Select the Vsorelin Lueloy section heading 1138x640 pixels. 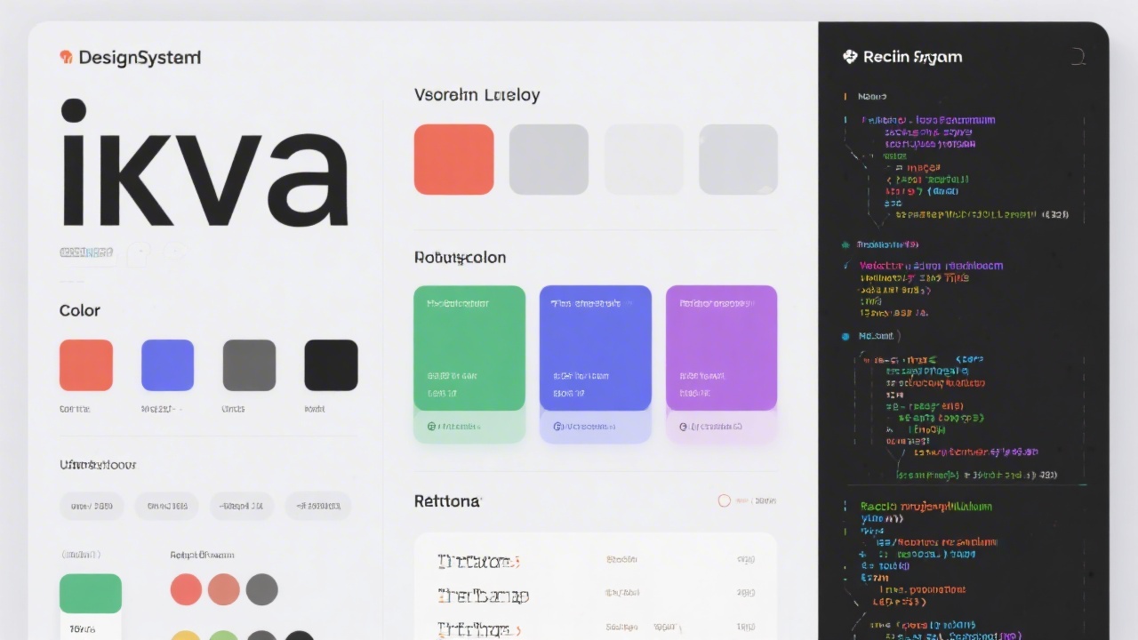click(x=477, y=94)
